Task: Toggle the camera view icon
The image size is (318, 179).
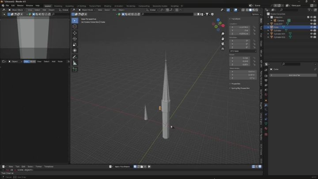Action: [x=223, y=44]
